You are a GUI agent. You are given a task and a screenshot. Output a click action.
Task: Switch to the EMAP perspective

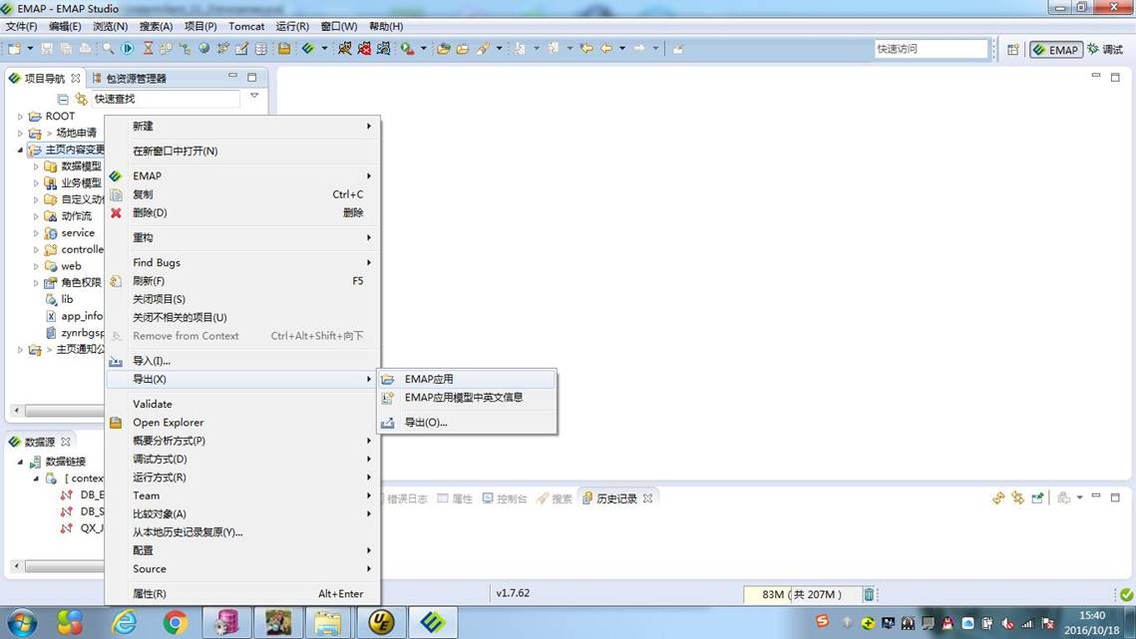1056,49
